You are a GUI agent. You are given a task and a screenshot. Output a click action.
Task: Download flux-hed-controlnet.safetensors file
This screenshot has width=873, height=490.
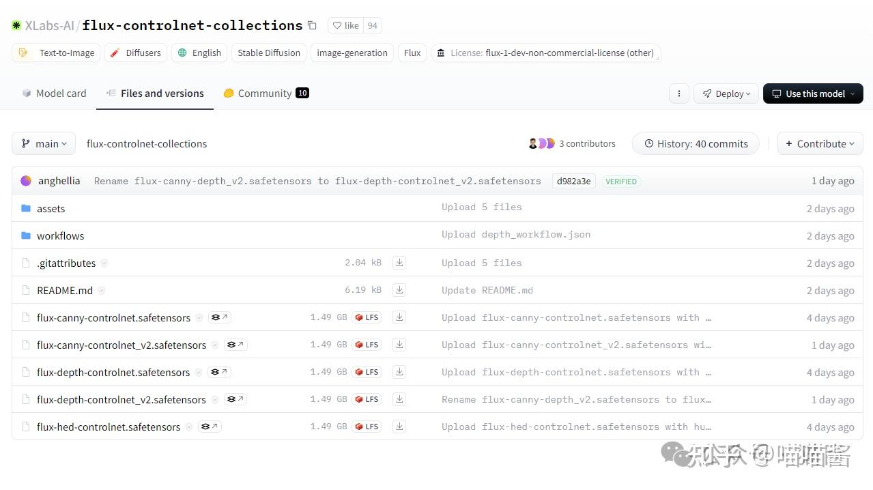[399, 427]
